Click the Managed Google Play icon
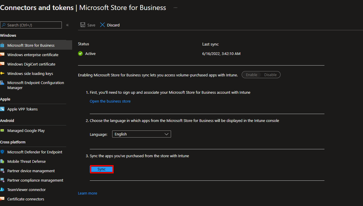The height and width of the screenshot is (206, 363). coord(2,130)
